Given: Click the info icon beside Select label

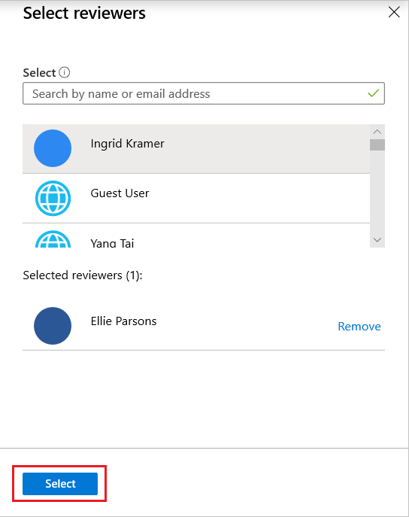Looking at the screenshot, I should click(x=64, y=72).
